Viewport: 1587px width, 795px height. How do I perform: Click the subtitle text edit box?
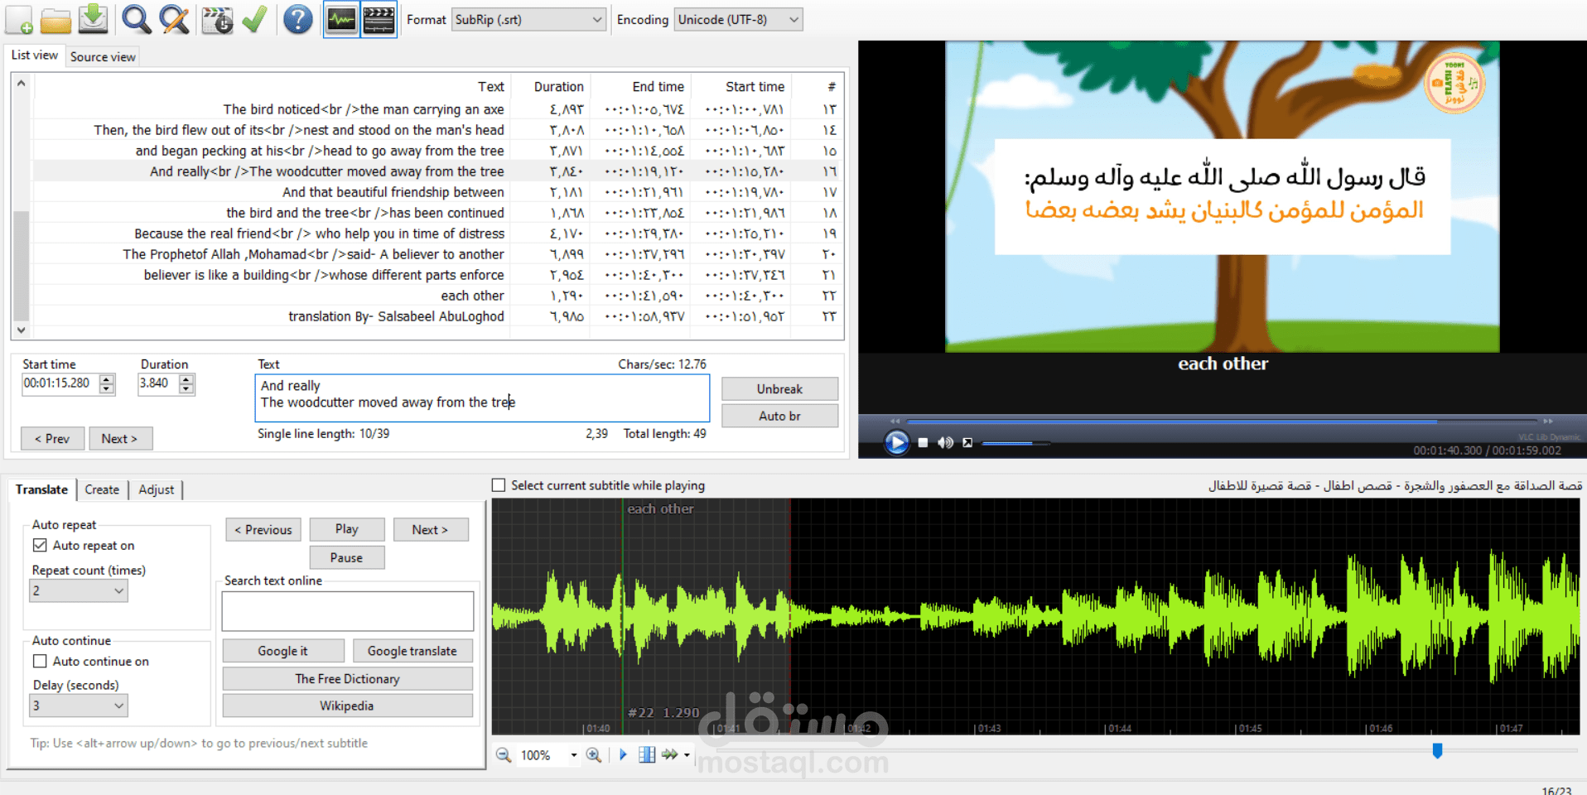pyautogui.click(x=482, y=397)
